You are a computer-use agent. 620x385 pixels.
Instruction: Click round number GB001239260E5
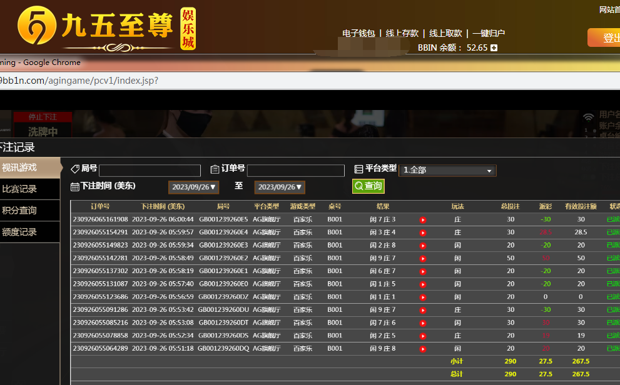(223, 219)
